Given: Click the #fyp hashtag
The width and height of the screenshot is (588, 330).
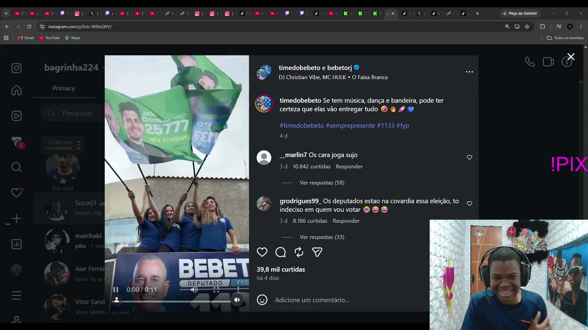Looking at the screenshot, I should (402, 126).
